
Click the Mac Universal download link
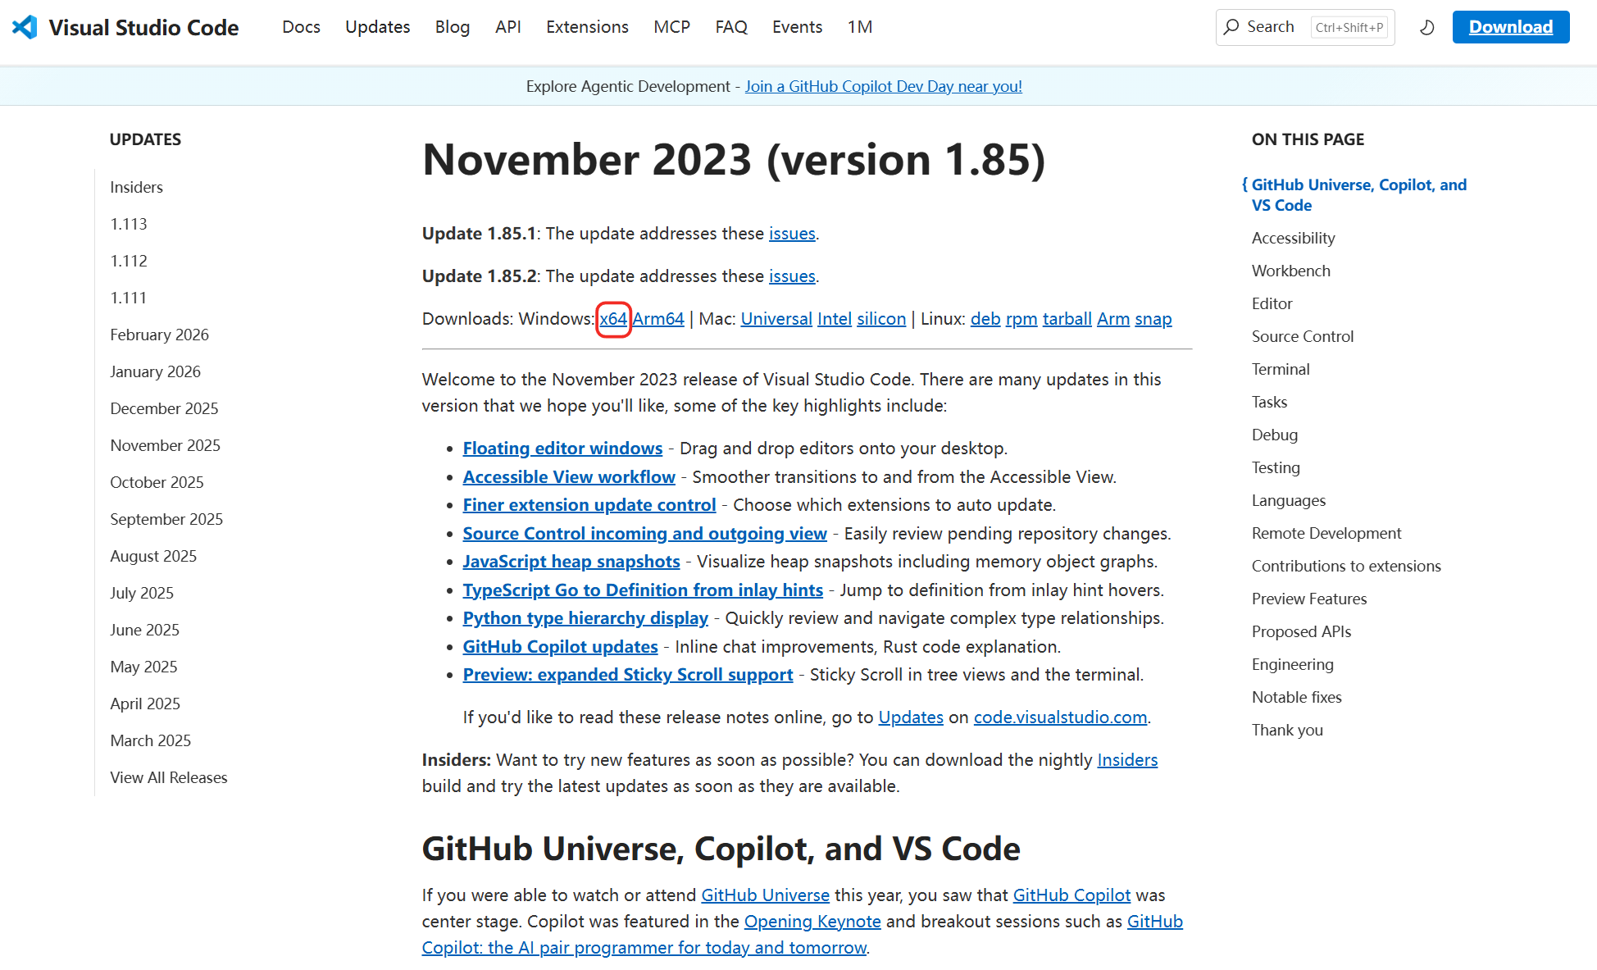(776, 319)
